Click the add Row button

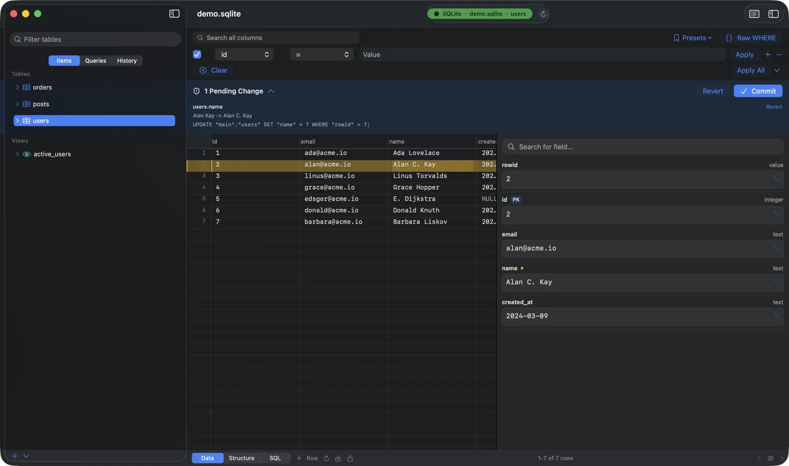[x=307, y=458]
